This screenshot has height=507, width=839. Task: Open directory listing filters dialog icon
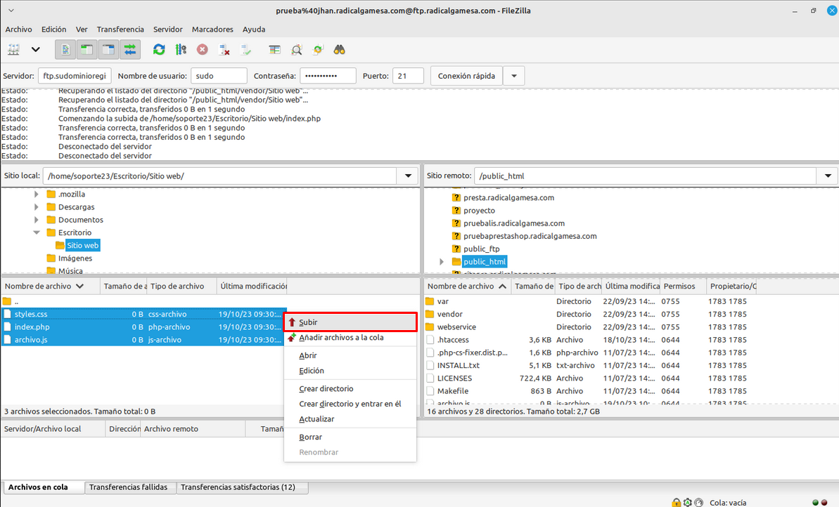(x=274, y=50)
